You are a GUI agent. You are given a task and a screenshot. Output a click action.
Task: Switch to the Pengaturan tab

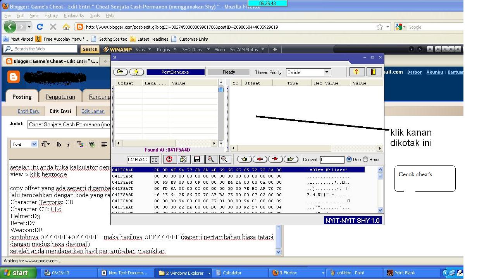pos(60,96)
